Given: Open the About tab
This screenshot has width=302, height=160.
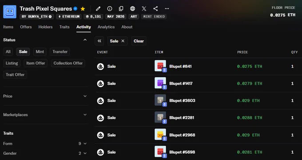Looking at the screenshot, I should 127,27.
